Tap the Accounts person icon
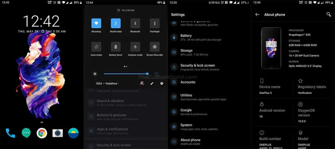The image size is (335, 149). point(174,82)
